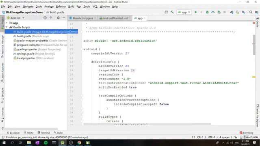Open CRLF line separator dropdown
Screen dimensions: 260x146
[201, 137]
